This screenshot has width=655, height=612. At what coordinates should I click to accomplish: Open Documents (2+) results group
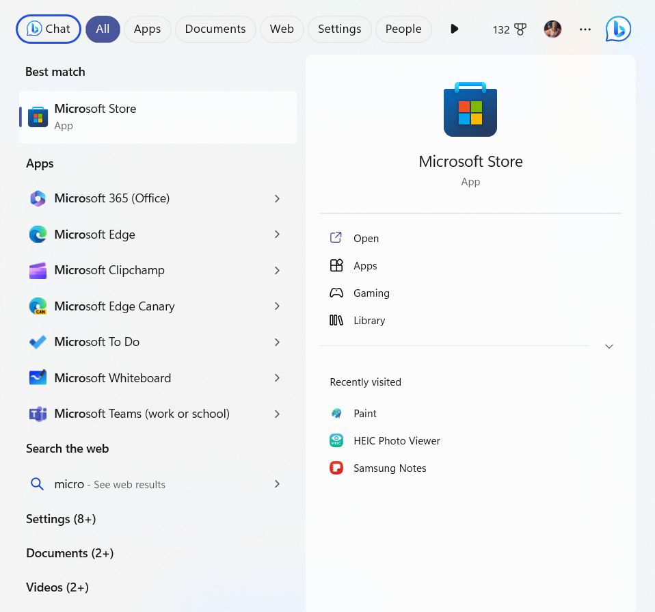(x=70, y=553)
